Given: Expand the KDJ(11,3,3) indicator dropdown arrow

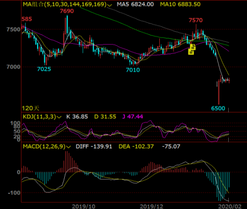Looking at the screenshot, I should click(x=59, y=117).
